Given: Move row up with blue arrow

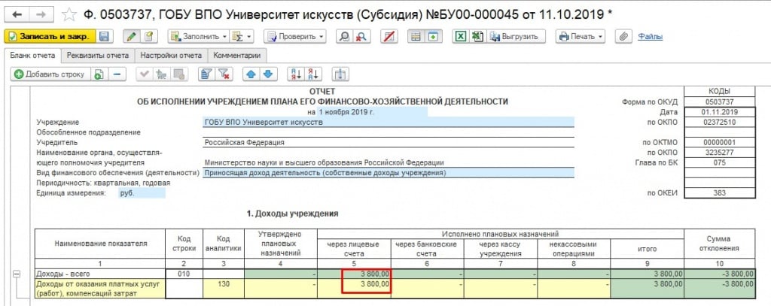Looking at the screenshot, I should point(252,74).
